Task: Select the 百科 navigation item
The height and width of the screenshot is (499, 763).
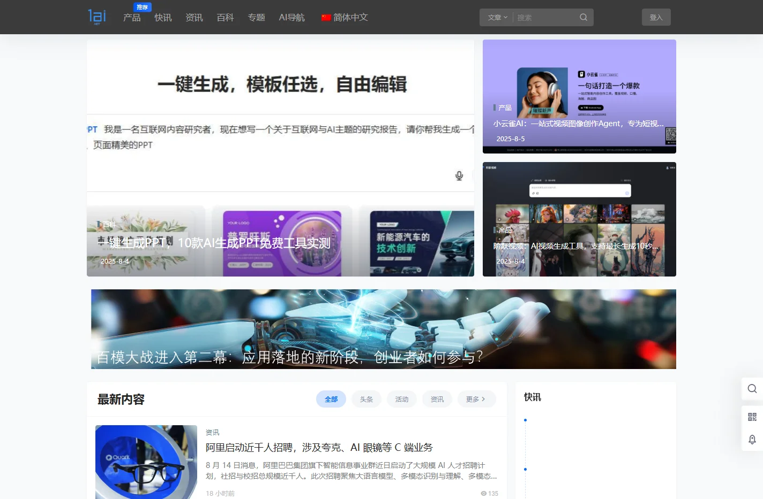Action: pos(225,18)
